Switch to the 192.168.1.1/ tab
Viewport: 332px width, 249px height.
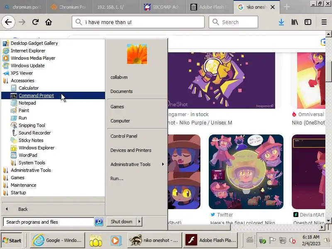tap(116, 7)
